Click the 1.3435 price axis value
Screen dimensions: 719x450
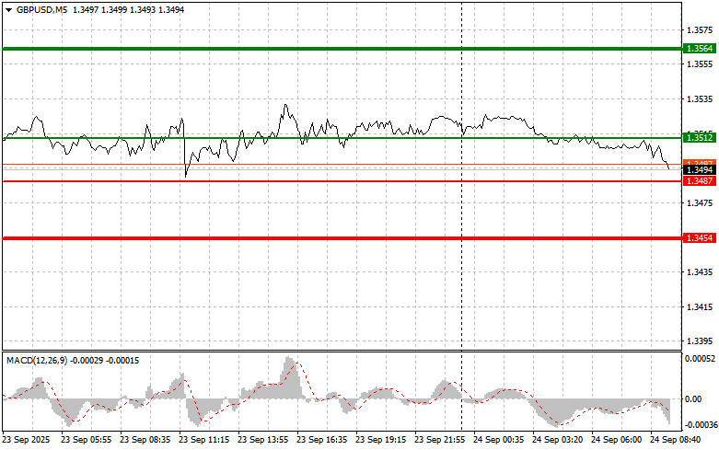[701, 272]
